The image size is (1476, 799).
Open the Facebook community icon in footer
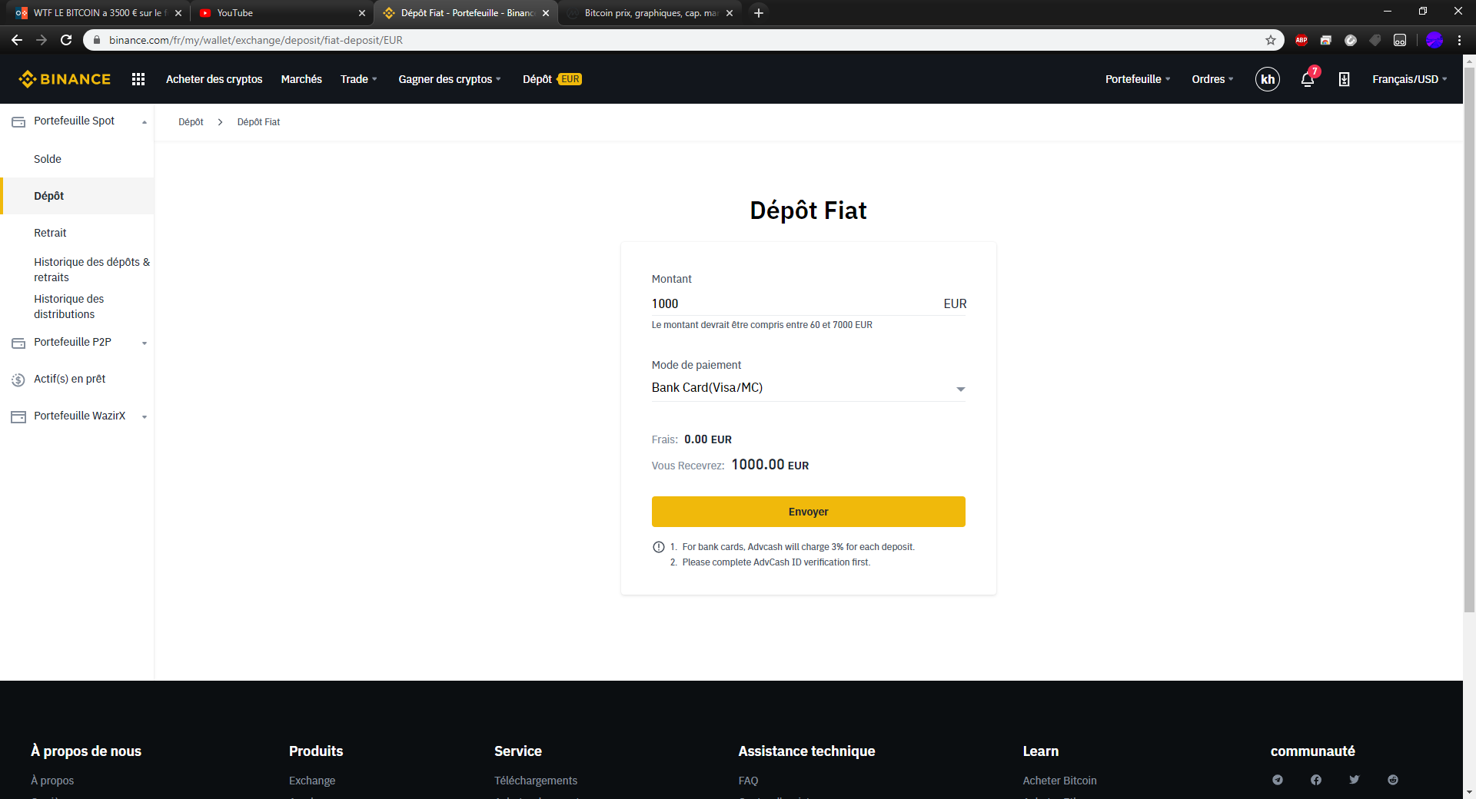coord(1315,780)
